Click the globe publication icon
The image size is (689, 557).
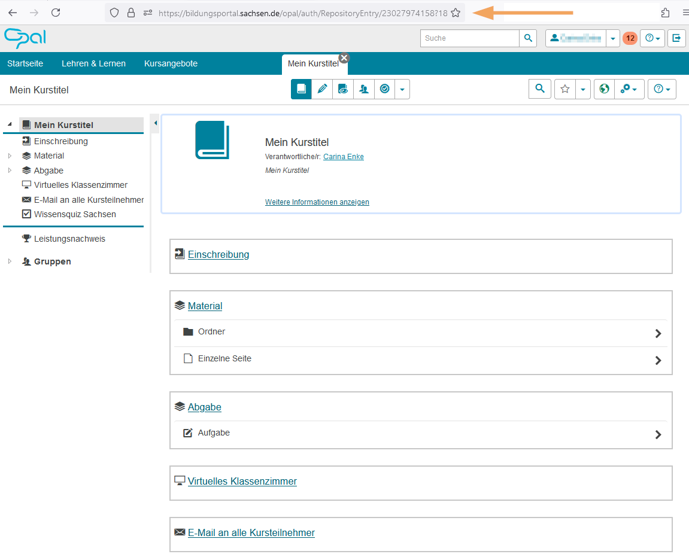point(604,89)
